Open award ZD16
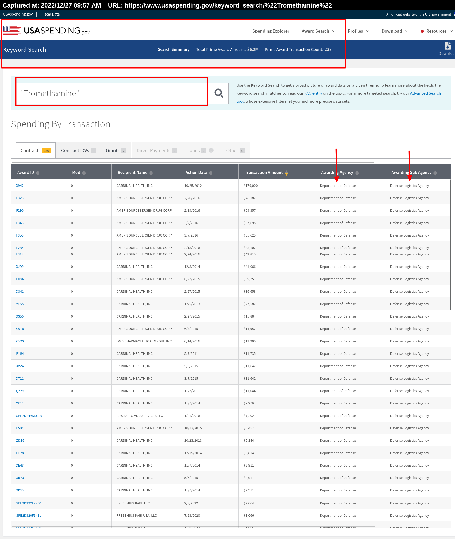 click(x=20, y=440)
